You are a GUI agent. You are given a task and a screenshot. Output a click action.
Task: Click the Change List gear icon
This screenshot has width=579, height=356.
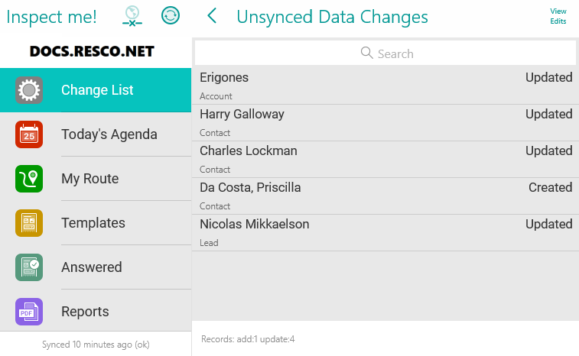pos(29,90)
